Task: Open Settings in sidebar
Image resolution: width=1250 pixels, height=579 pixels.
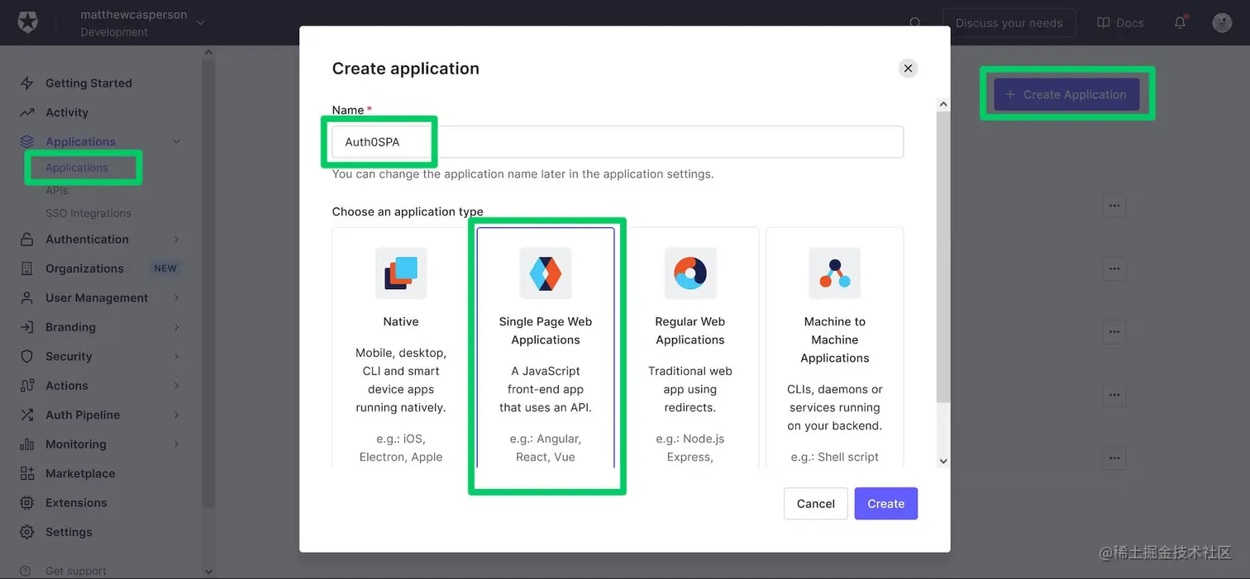Action: coord(69,532)
